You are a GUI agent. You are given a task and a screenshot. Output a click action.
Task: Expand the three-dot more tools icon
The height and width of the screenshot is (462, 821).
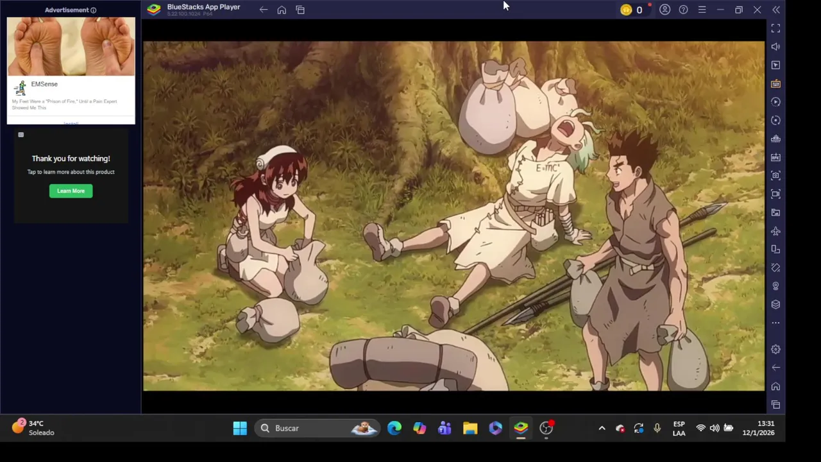point(775,323)
